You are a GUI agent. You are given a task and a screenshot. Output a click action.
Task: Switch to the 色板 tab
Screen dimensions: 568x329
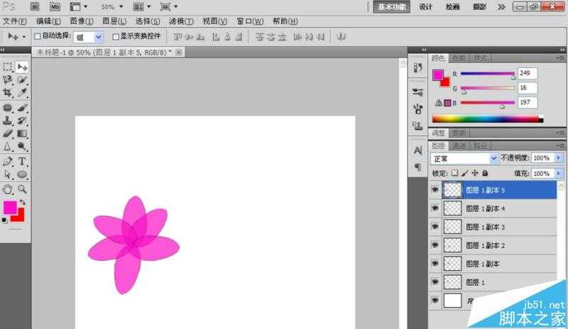click(x=459, y=57)
